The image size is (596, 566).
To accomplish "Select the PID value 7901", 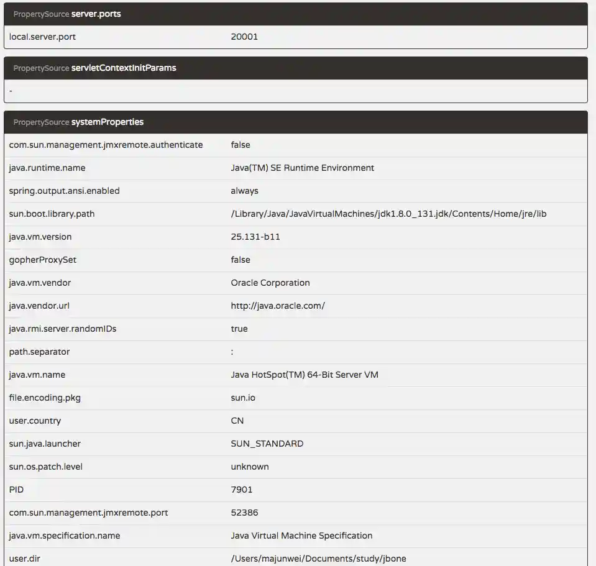I will (x=241, y=490).
